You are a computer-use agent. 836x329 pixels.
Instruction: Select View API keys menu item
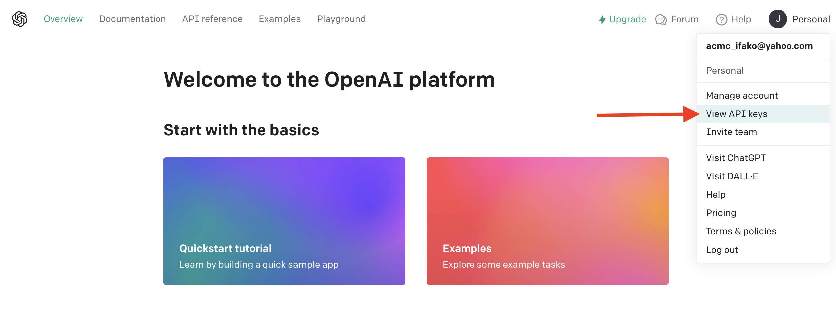coord(763,114)
